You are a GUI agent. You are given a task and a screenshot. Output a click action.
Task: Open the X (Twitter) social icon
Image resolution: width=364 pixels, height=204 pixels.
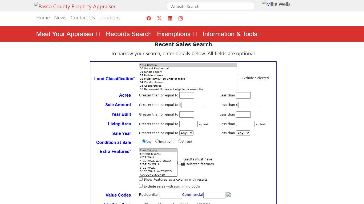pos(159,18)
